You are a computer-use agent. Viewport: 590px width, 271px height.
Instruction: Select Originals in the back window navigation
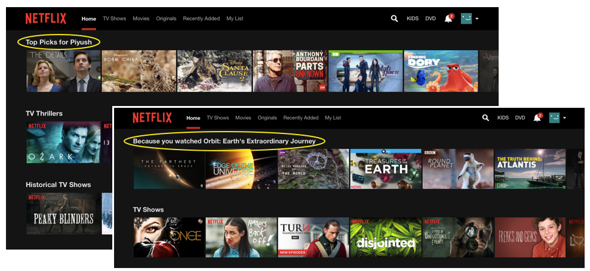tap(166, 18)
